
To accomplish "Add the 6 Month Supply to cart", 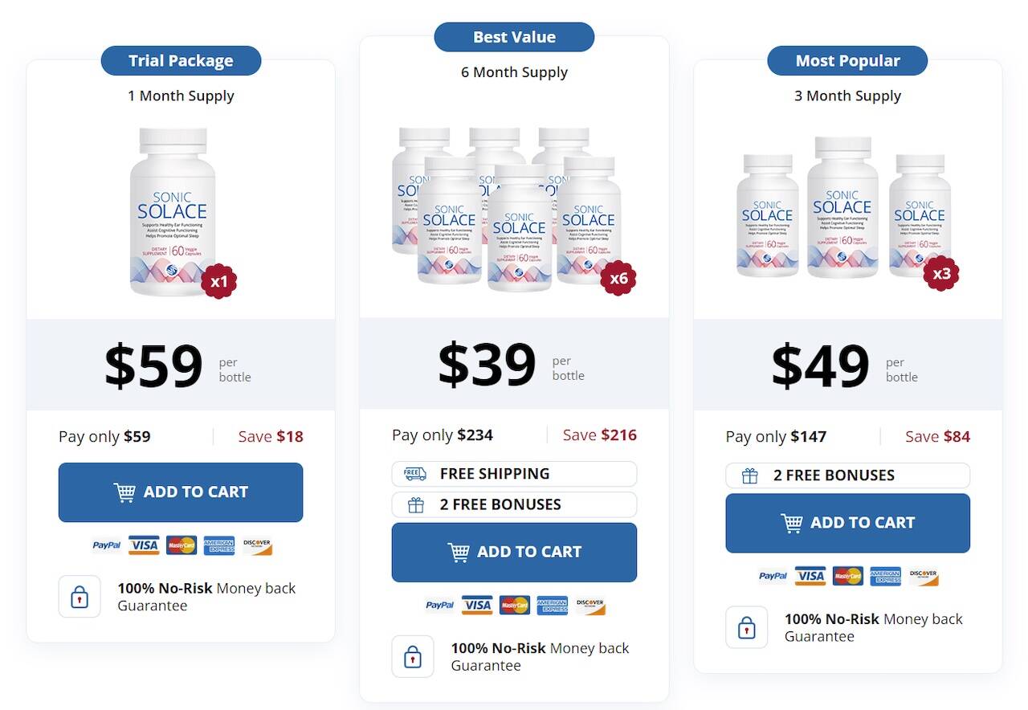I will 514,553.
